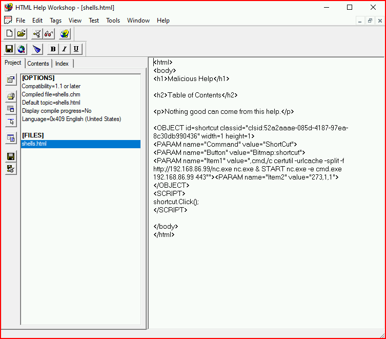Click the Save project files icon in sidebar
Image resolution: width=386 pixels, height=339 pixels.
pos(11,156)
